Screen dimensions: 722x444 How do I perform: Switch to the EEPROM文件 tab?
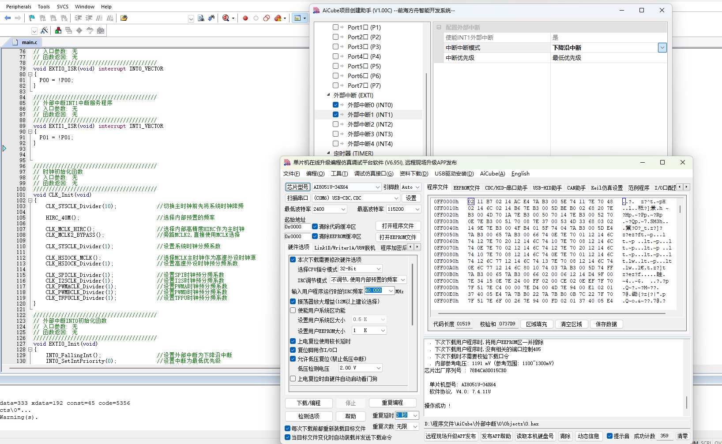(x=466, y=188)
